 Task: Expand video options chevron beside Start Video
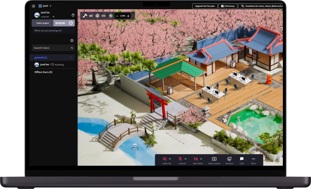click(201, 159)
